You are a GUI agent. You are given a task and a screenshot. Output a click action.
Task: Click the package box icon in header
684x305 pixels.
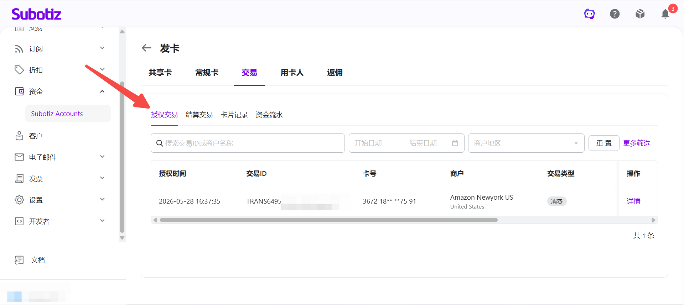[x=640, y=14]
